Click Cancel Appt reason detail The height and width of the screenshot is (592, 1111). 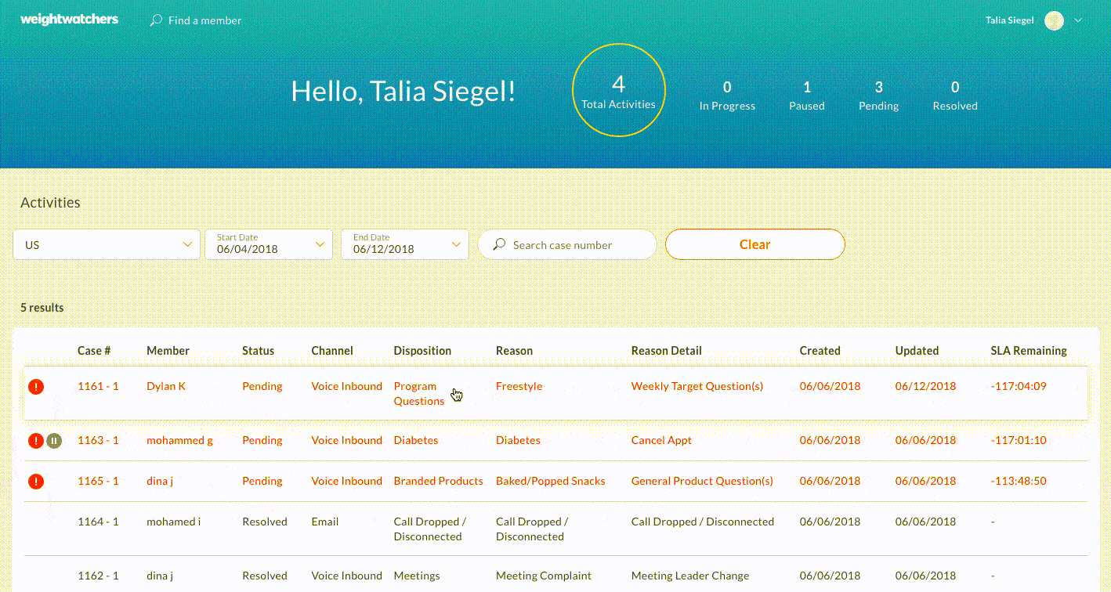661,440
